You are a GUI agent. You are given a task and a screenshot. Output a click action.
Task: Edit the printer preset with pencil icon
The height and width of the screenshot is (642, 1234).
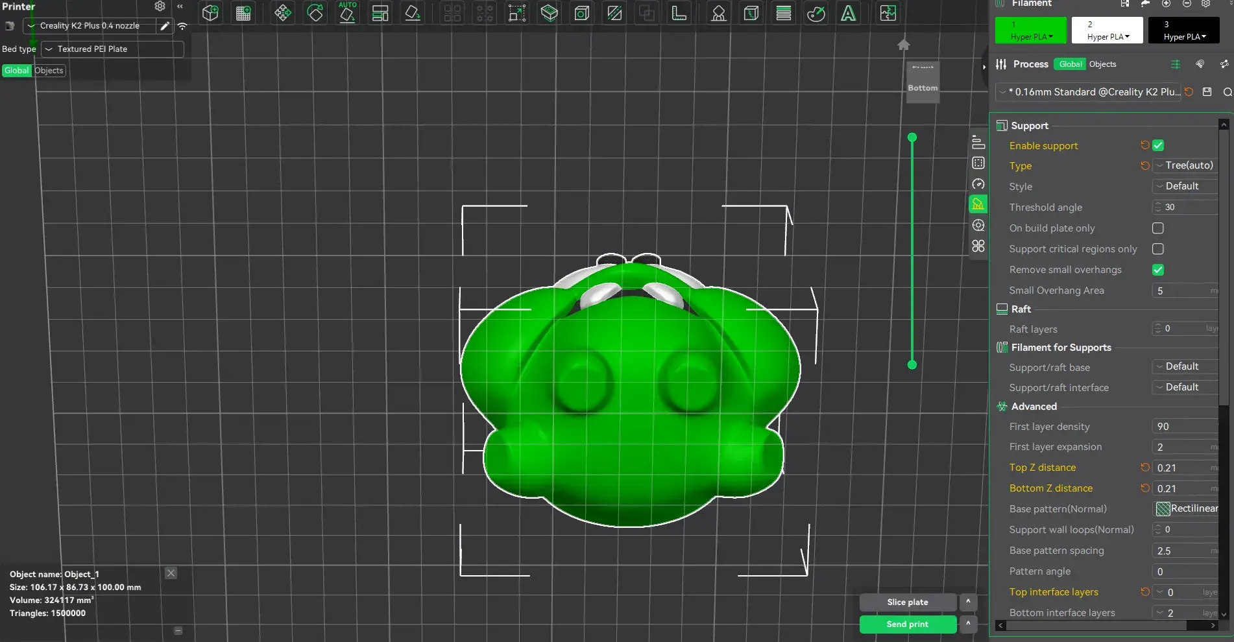coord(165,26)
